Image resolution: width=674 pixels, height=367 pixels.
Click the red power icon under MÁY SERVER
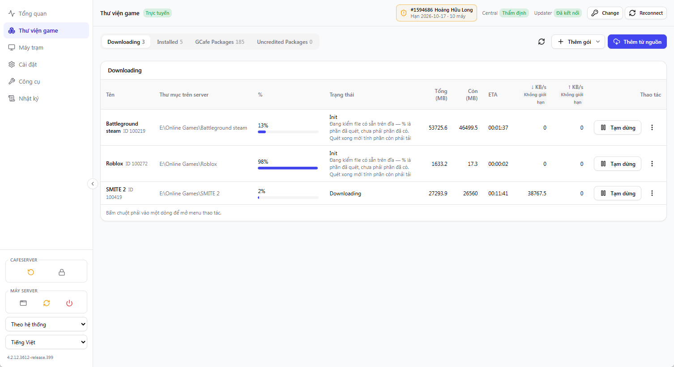(69, 303)
